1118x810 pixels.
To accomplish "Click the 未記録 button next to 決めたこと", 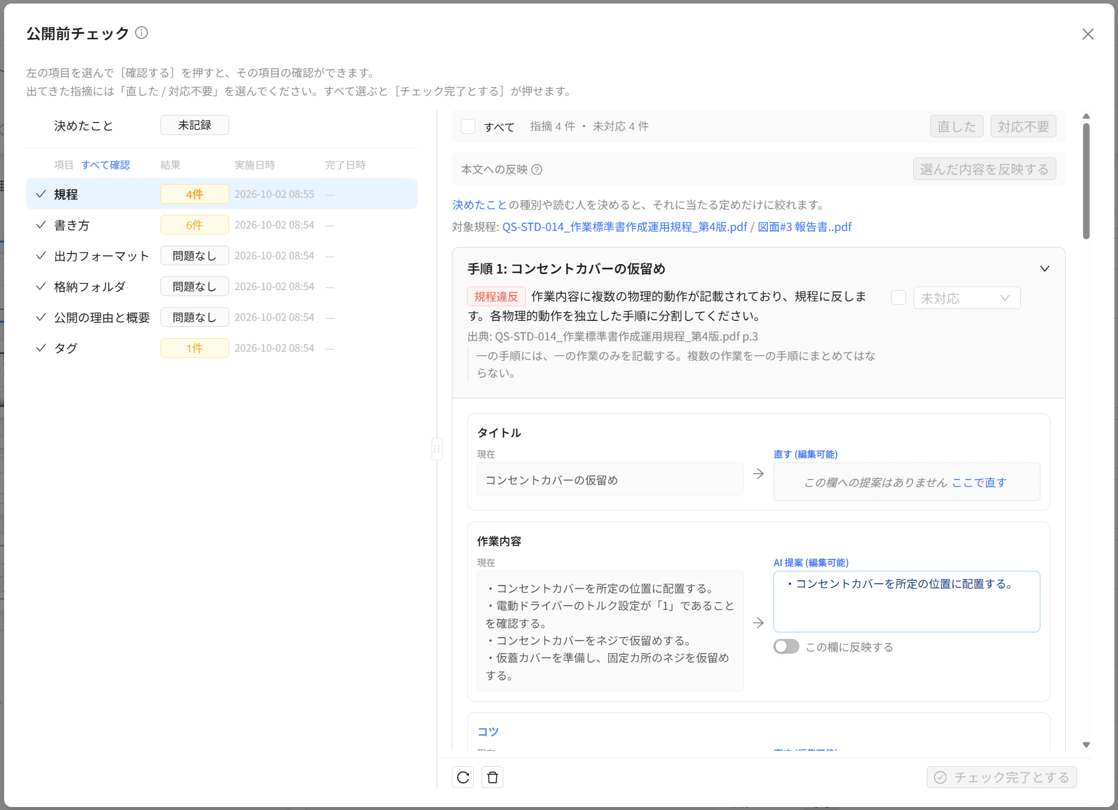I will point(195,126).
